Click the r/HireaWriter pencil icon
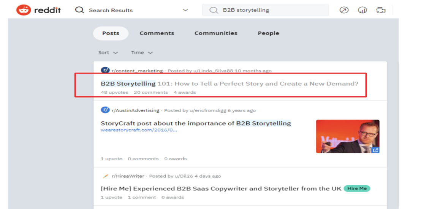The height and width of the screenshot is (209, 421). tap(105, 176)
